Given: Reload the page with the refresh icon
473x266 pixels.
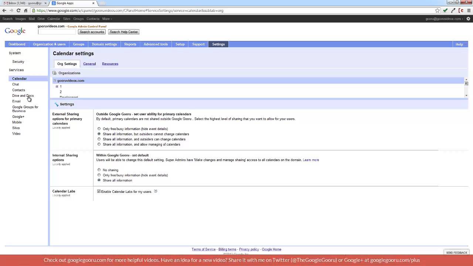Looking at the screenshot, I should coord(18,11).
